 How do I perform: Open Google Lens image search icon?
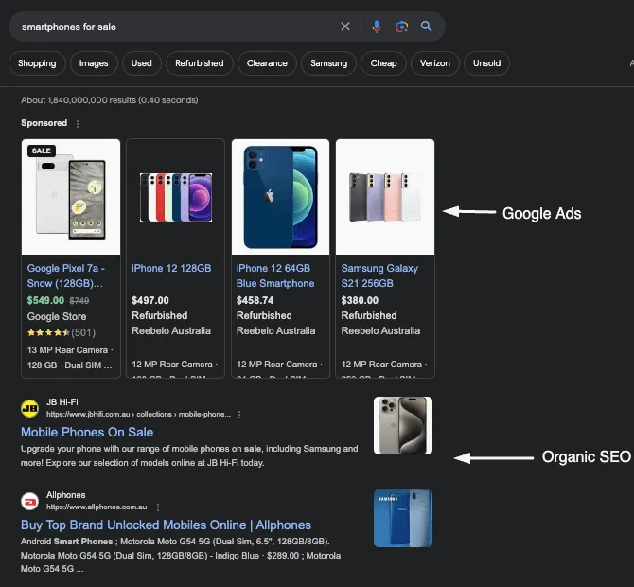pyautogui.click(x=401, y=27)
